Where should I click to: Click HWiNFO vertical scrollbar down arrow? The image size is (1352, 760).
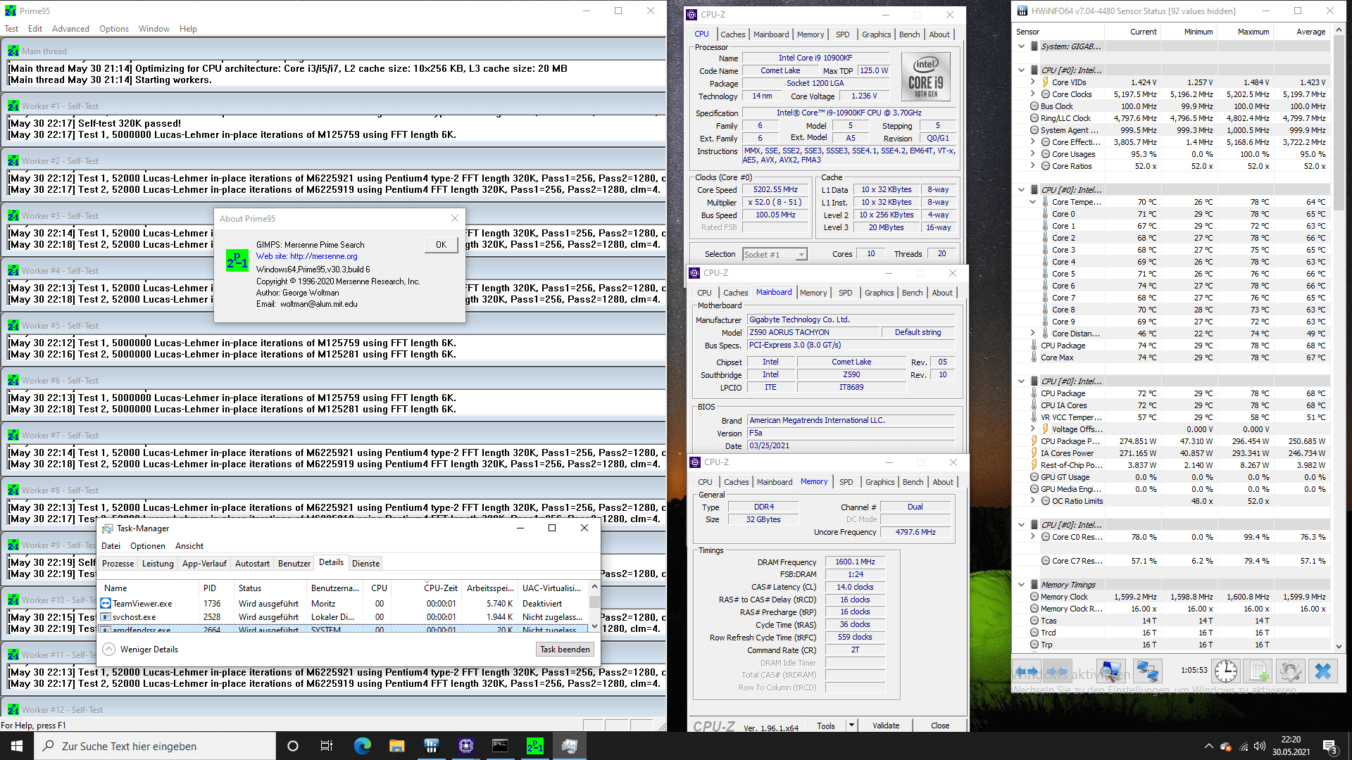point(1339,647)
